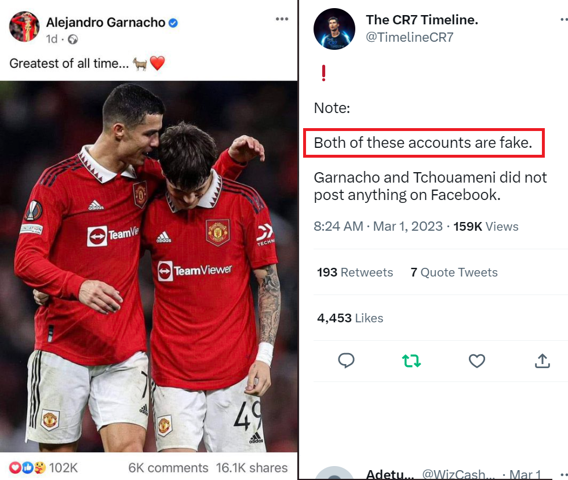View the 16.1K shares list
Screen dimensions: 568x480
click(252, 468)
